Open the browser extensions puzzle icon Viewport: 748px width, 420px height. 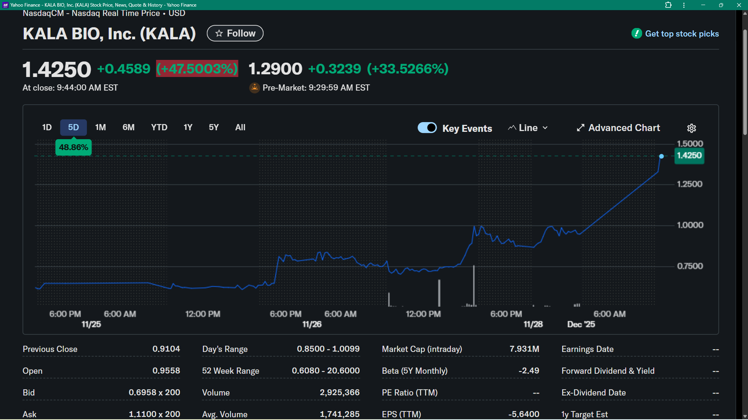coord(669,5)
